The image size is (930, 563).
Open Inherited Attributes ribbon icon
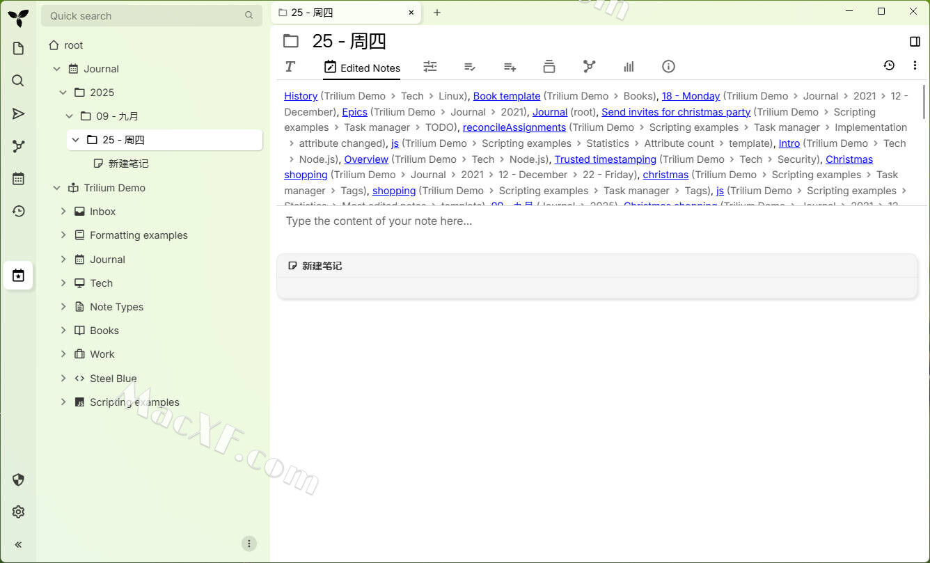(510, 66)
